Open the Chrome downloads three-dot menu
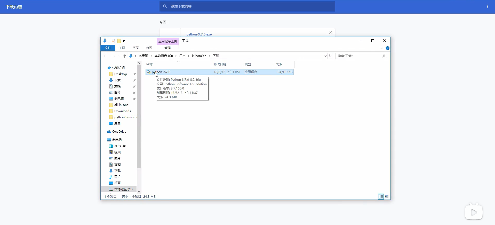The height and width of the screenshot is (225, 495). pos(488,6)
